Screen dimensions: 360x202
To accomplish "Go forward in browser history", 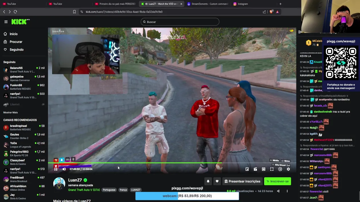I will (10, 12).
